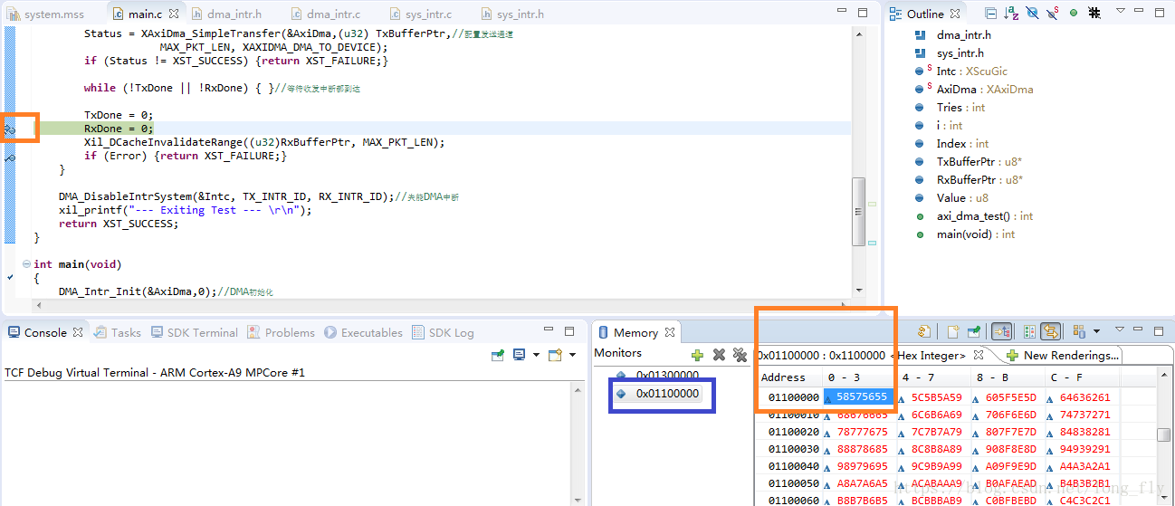The width and height of the screenshot is (1175, 506).
Task: Display selected console icon
Action: point(520,355)
